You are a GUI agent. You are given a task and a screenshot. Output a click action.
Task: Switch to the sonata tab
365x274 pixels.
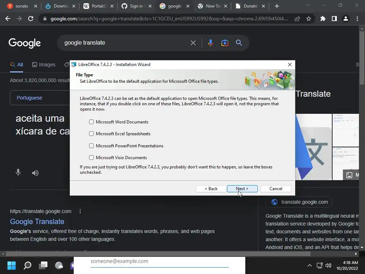pyautogui.click(x=21, y=6)
